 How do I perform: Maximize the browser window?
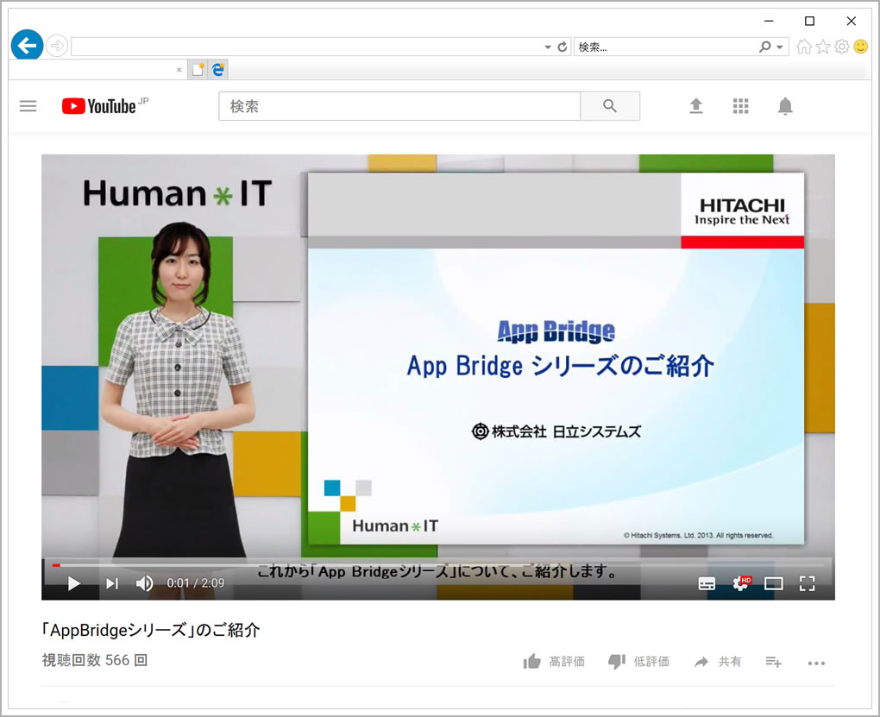tap(809, 21)
